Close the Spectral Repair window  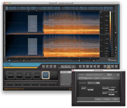[x=73, y=70]
